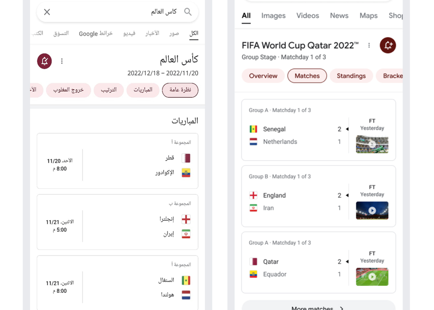Open the Qatar vs Equador highlight thumbnail
This screenshot has height=310, width=434.
tap(372, 277)
